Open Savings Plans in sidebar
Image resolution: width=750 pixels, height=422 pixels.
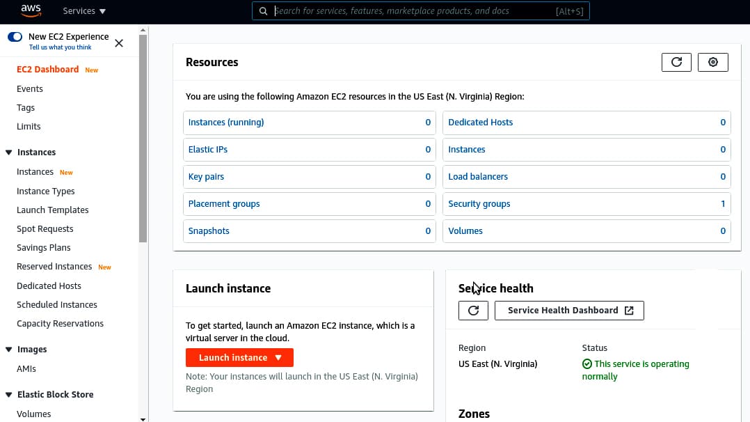(44, 248)
